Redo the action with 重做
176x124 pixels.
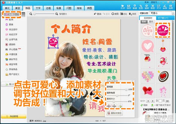tap(106, 14)
